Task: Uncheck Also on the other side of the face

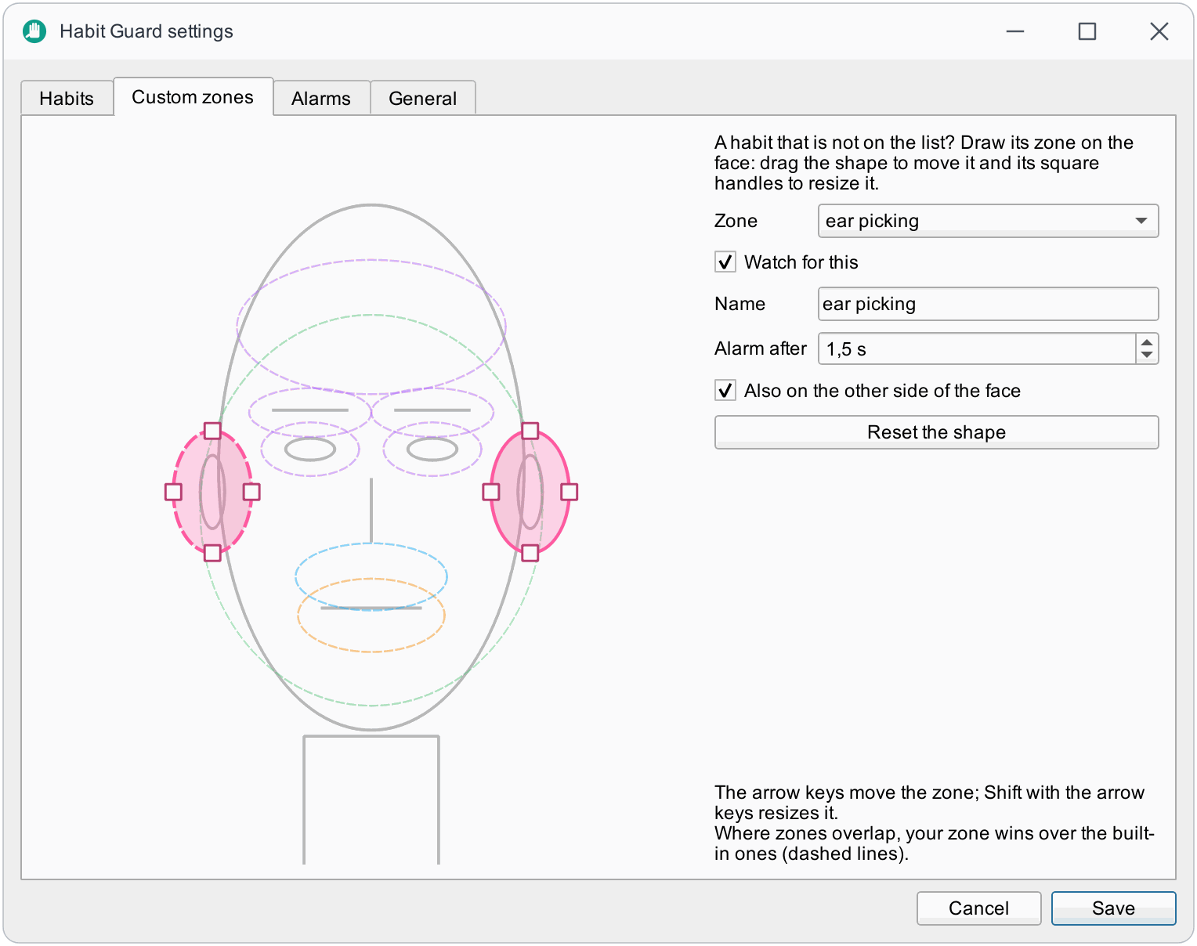Action: tap(725, 390)
